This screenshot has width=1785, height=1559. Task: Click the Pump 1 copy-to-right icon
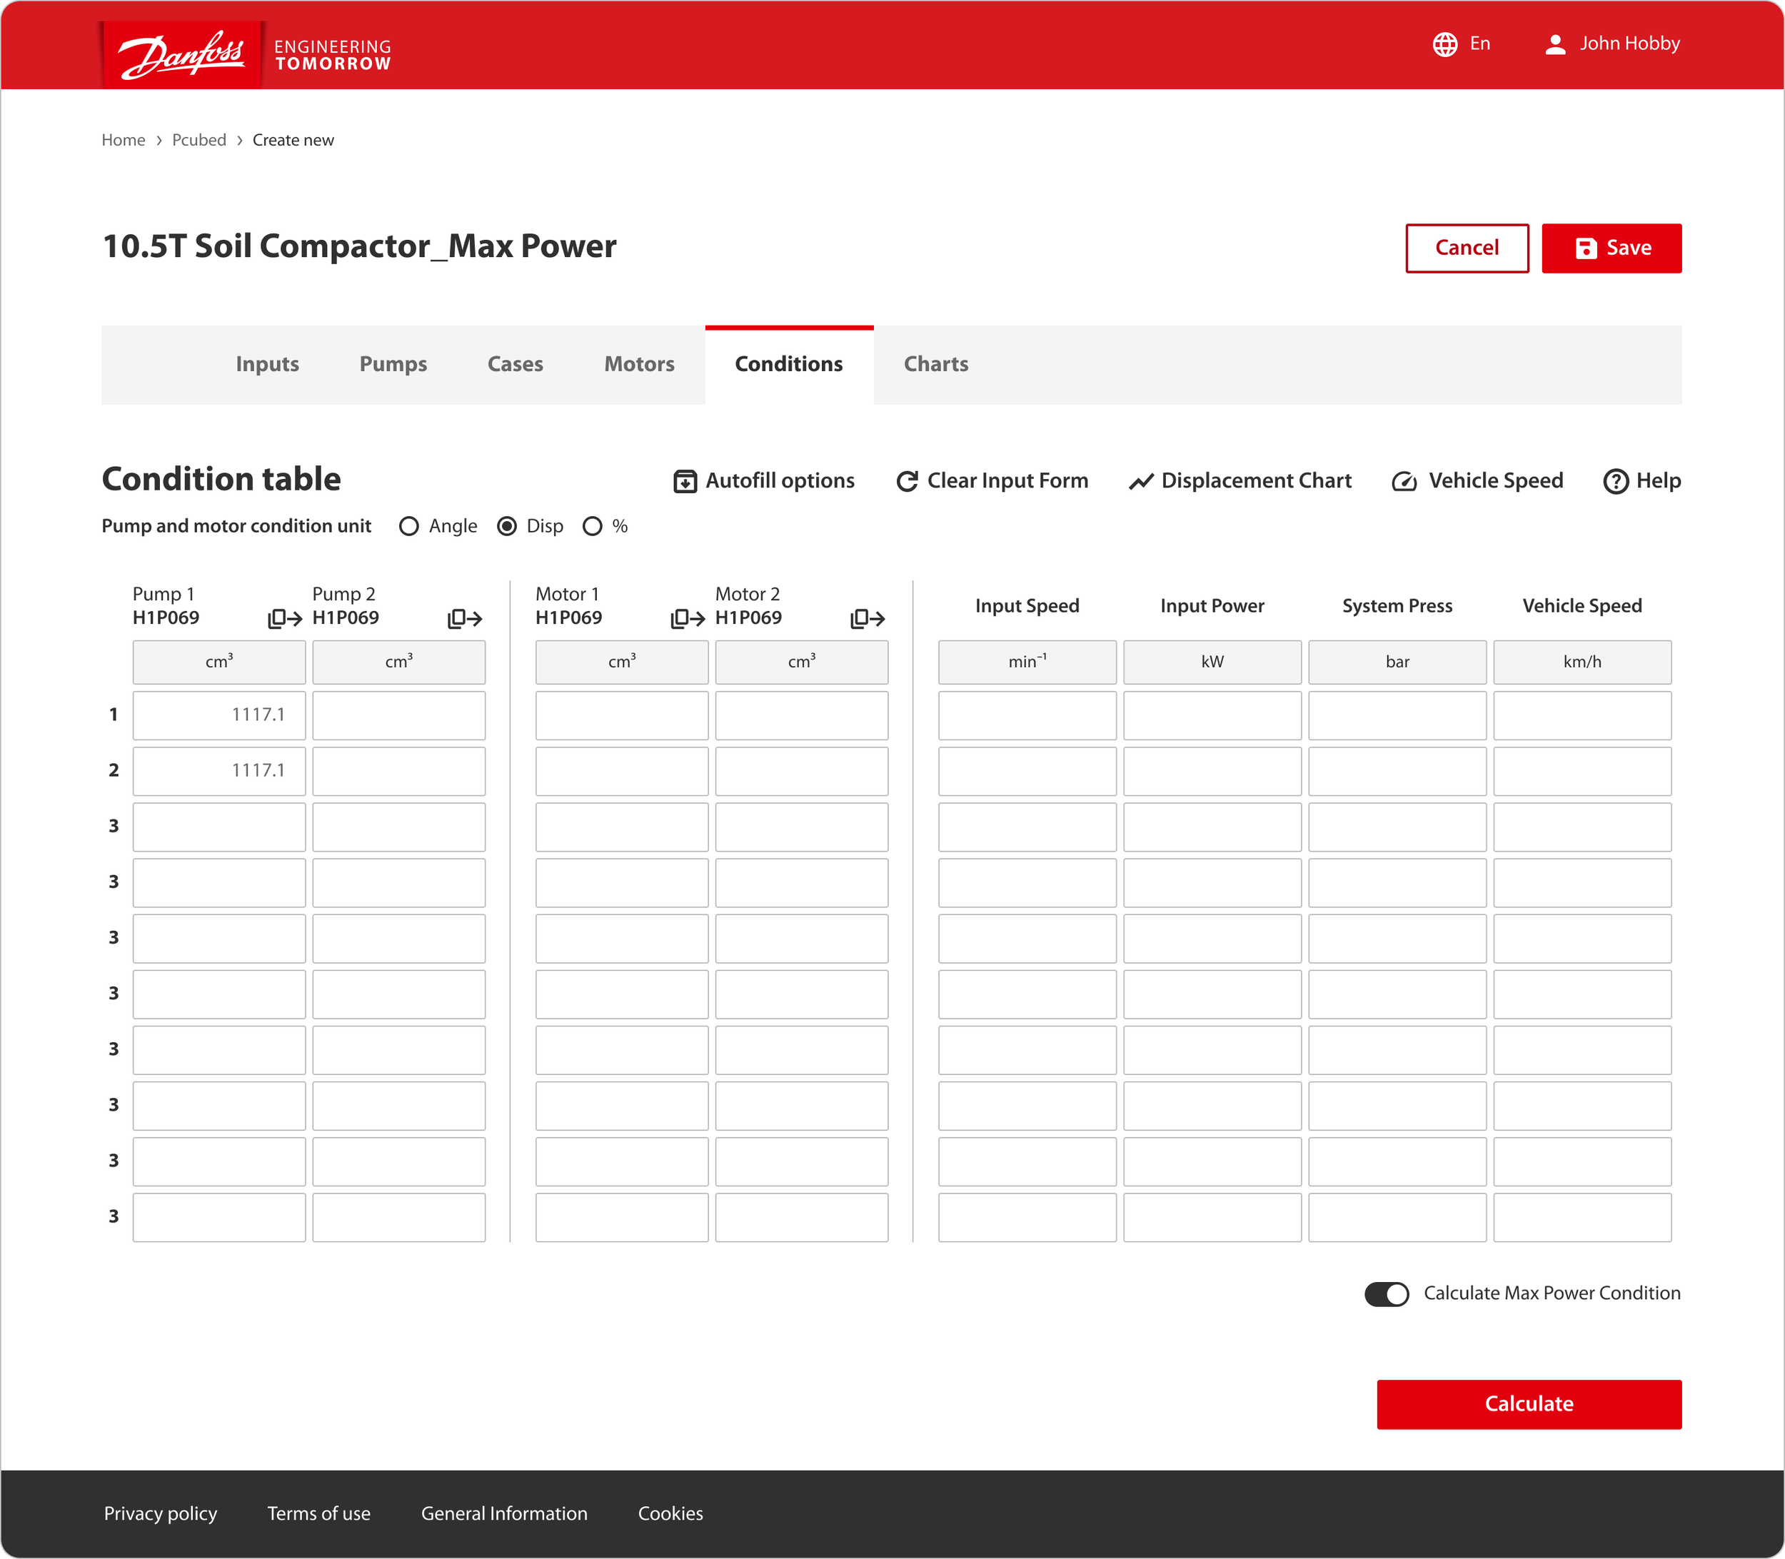(285, 619)
